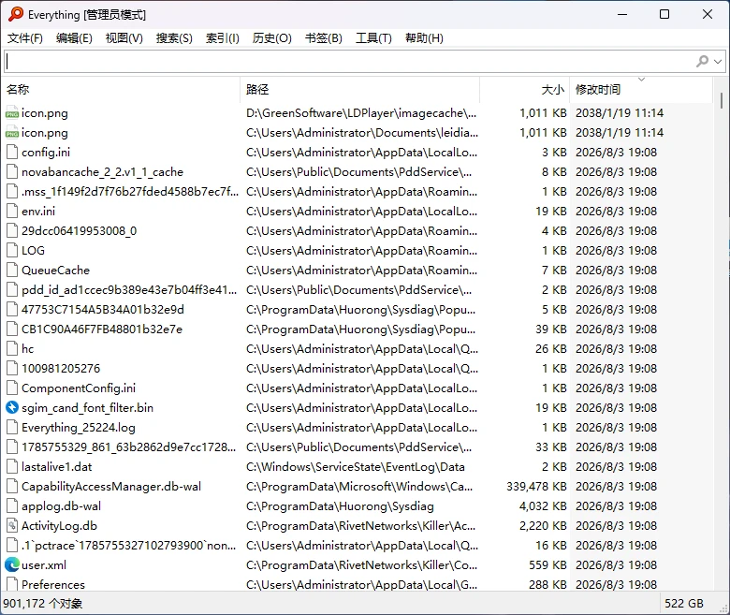Screen dimensions: 730x615
Task: Select the file name pdd_id_ad1ccec9b389e43e7b04ff3e41...
Action: [129, 290]
